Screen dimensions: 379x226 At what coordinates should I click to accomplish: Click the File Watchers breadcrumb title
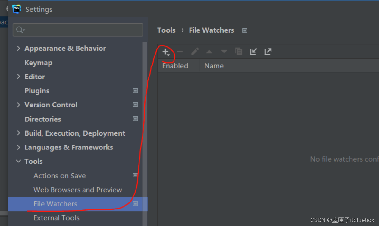(211, 30)
